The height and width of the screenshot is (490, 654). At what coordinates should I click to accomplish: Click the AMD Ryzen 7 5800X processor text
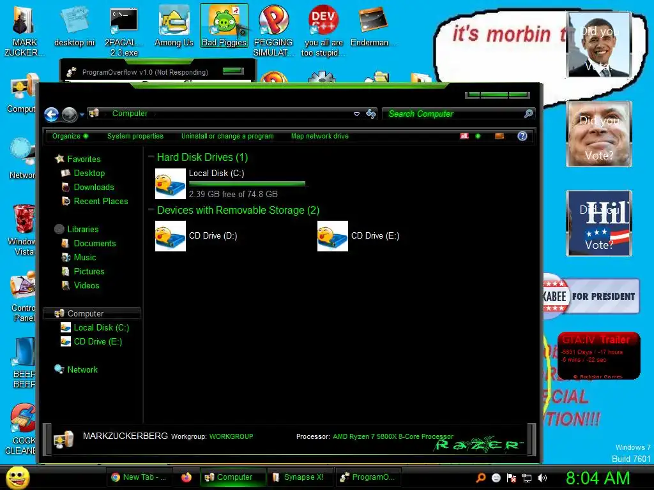tap(393, 436)
